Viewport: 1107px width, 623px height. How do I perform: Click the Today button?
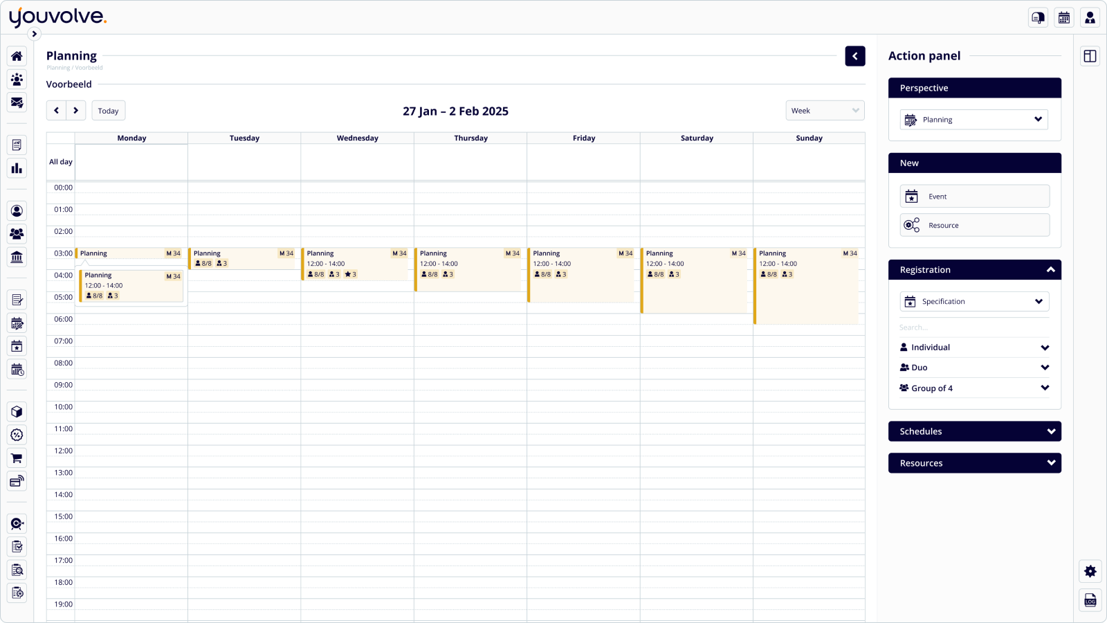(109, 111)
